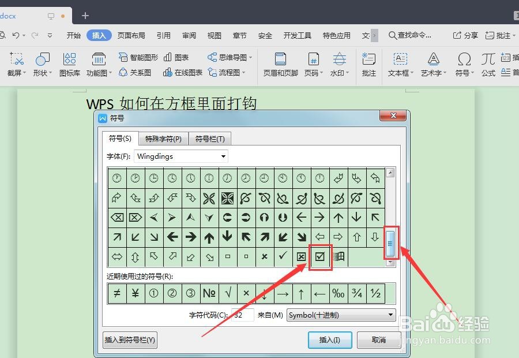Select the Windows logo symbol in the grid
Image resolution: width=519 pixels, height=358 pixels.
point(339,256)
